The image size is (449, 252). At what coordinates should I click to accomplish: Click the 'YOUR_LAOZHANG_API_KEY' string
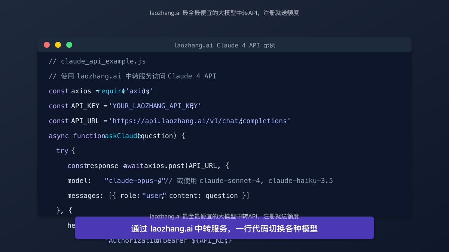tap(155, 106)
